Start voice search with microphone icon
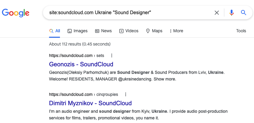Image resolution: width=254 pixels, height=123 pixels. point(232,13)
